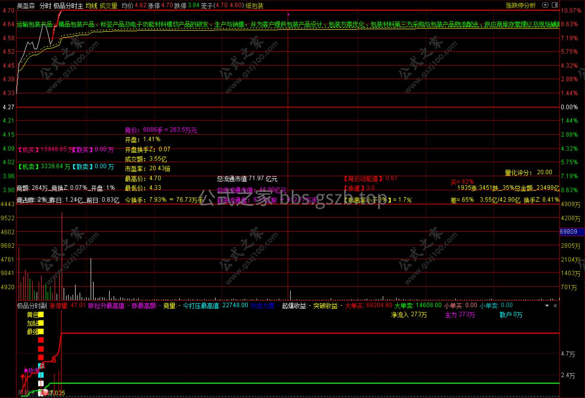Click the 开盘换手Z 0.07 text

pos(148,149)
